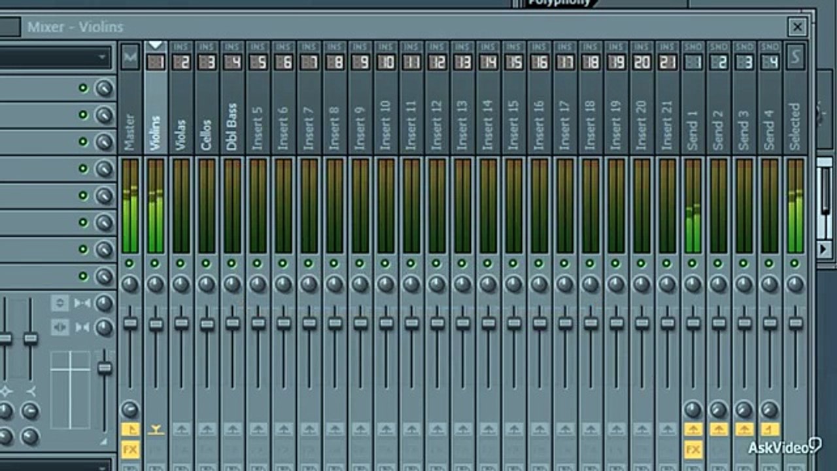The height and width of the screenshot is (471, 837).
Task: Click the Send 3 track volume fader handle
Action: coord(744,323)
